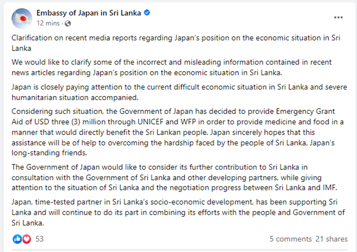Image resolution: width=357 pixels, height=252 pixels.
Task: Click the final paragraph starting 'Japan, time-tested partner'
Action: (x=178, y=212)
